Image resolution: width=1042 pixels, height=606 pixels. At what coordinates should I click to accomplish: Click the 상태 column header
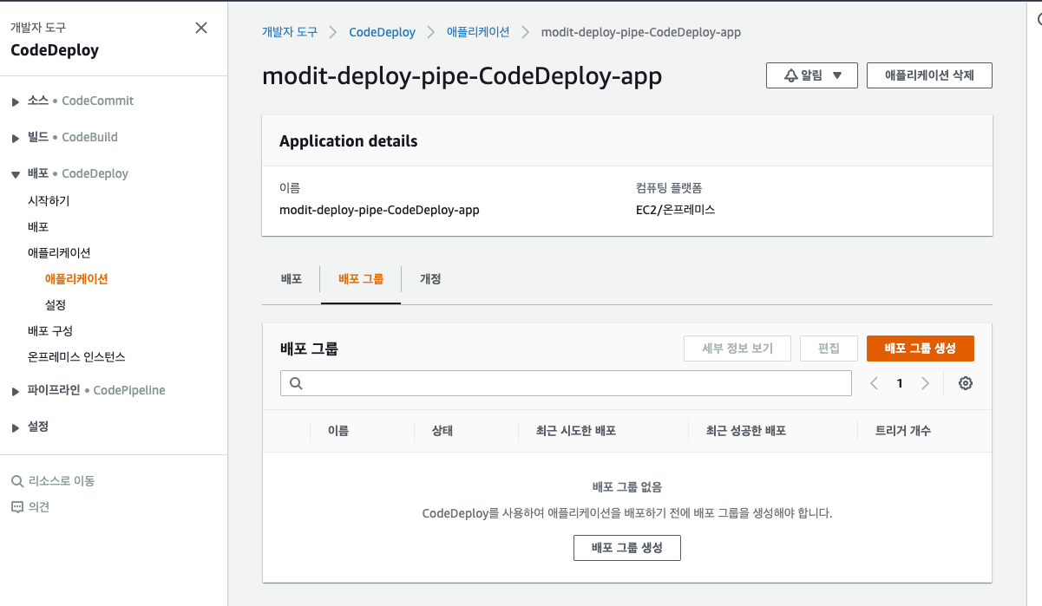click(442, 431)
